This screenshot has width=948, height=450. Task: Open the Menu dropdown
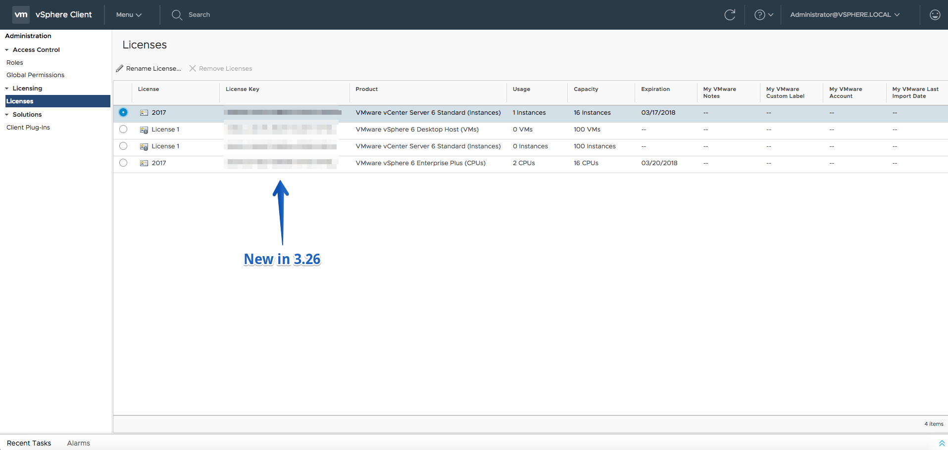[x=129, y=15]
